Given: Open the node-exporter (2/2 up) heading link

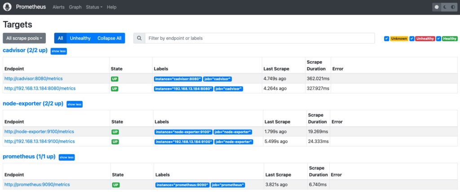Looking at the screenshot, I should [33, 104].
